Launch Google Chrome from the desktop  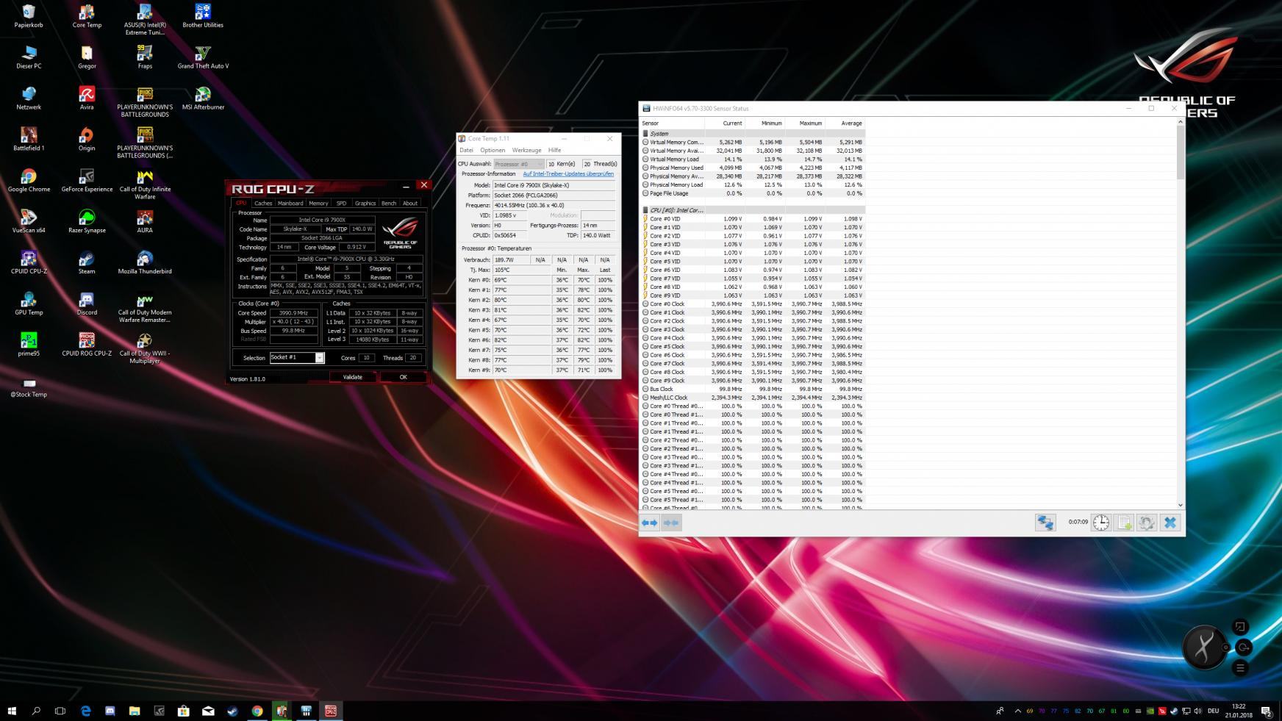tap(29, 179)
